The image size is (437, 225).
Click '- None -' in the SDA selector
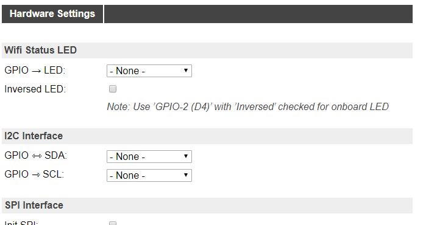[127, 156]
